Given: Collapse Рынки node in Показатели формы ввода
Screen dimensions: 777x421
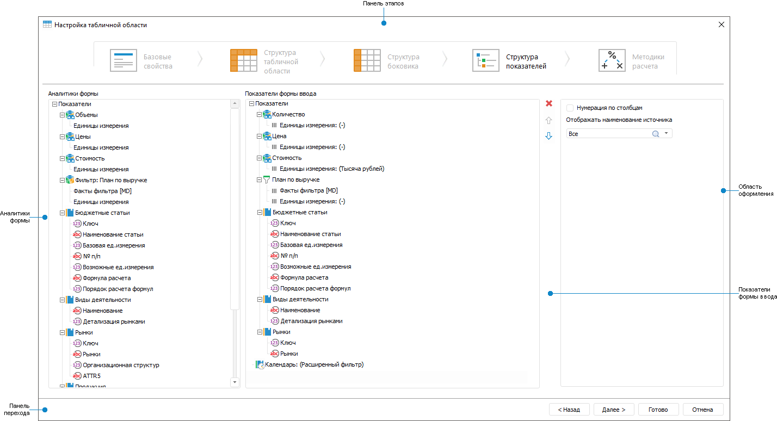Looking at the screenshot, I should [x=259, y=332].
